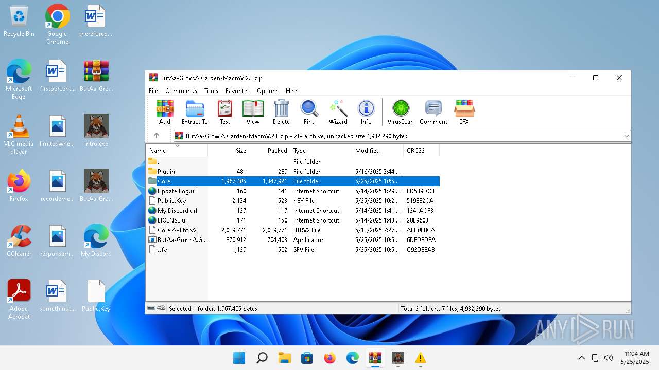Select the Plugin folder row

click(293, 172)
